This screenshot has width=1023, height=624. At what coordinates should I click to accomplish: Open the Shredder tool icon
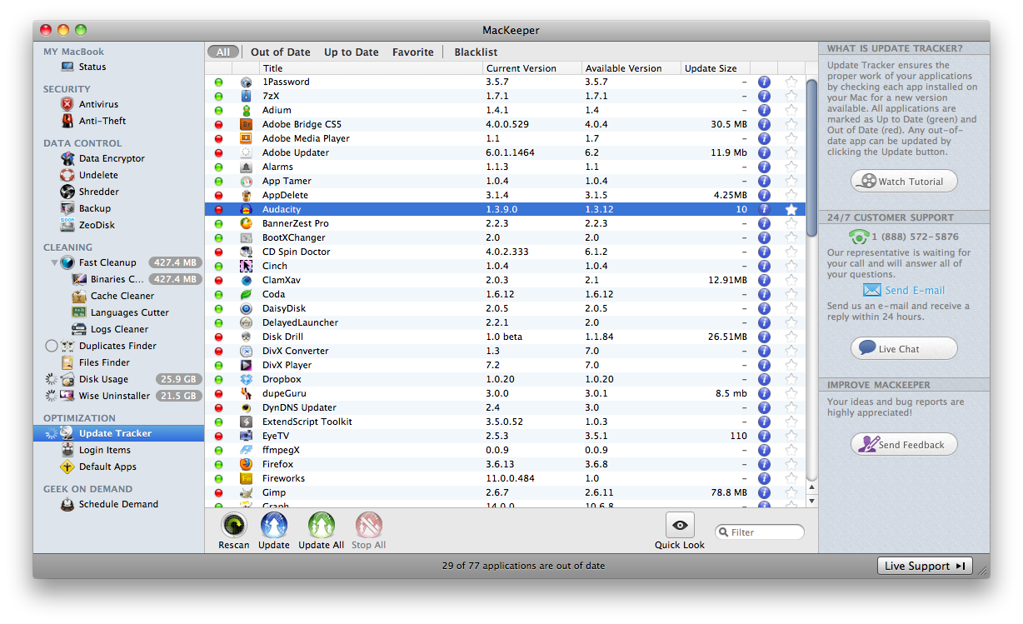point(67,192)
